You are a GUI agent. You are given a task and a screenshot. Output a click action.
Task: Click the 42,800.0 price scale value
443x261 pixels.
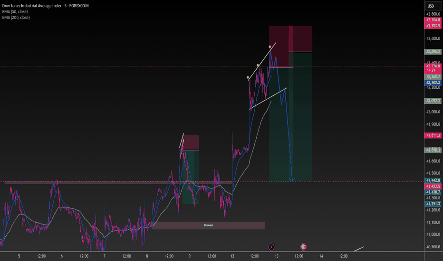433,14
